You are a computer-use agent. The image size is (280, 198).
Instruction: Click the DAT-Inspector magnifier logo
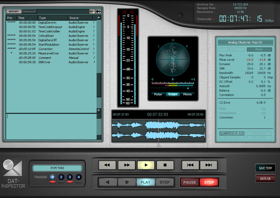[x=12, y=168]
